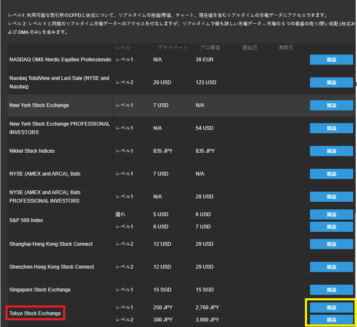Click the 28 USD price cell

[x=205, y=197]
